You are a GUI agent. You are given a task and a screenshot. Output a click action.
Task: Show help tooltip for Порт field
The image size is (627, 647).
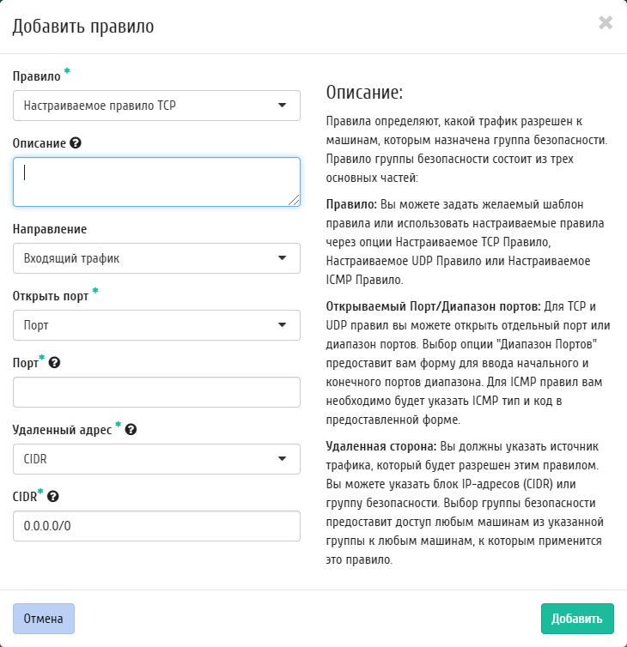point(54,363)
